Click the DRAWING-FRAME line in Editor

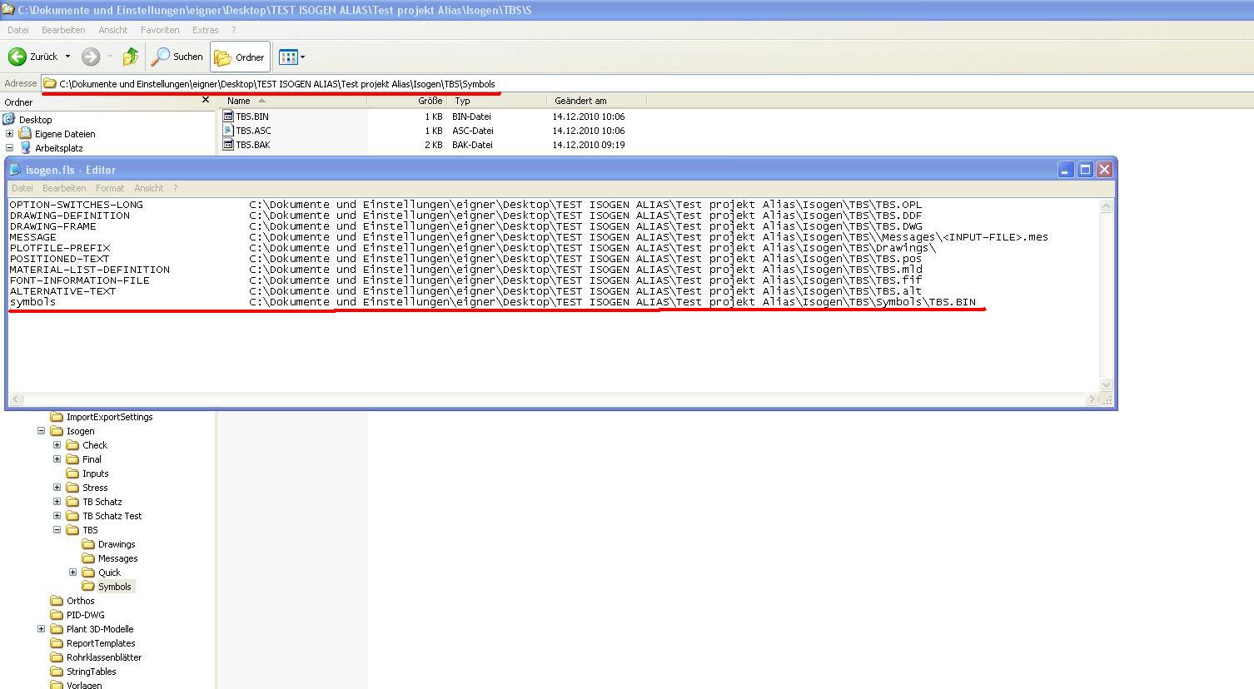(465, 226)
